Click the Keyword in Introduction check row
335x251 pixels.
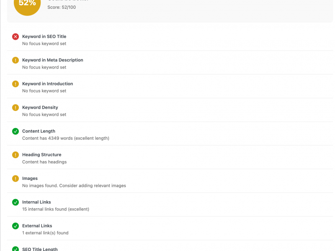[x=167, y=87]
